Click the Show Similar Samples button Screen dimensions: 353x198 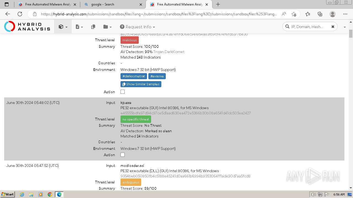point(141,84)
